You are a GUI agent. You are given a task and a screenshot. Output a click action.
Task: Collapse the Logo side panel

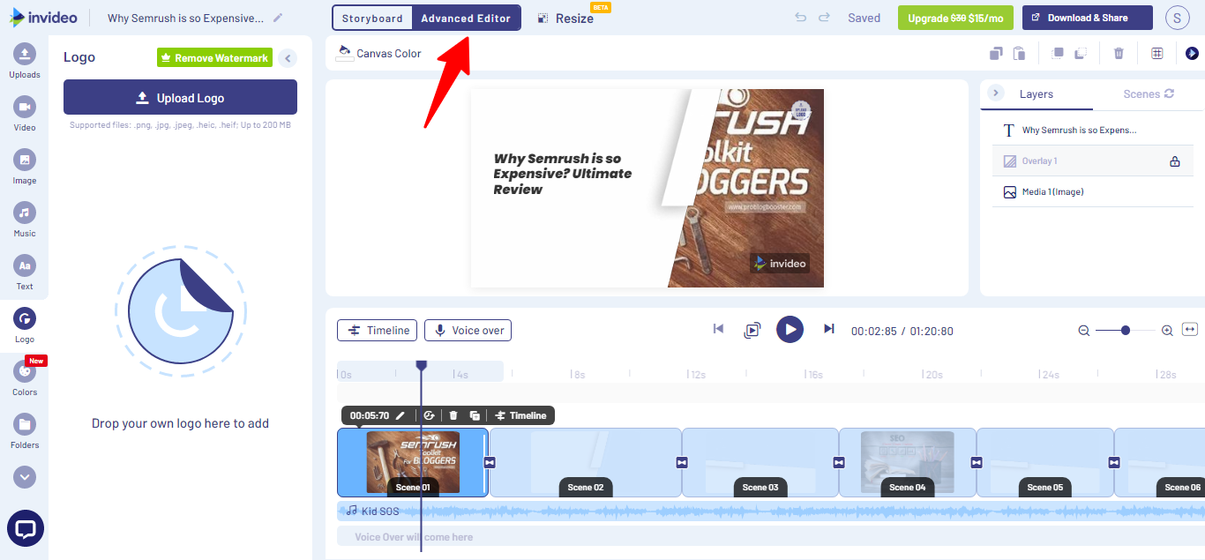288,58
